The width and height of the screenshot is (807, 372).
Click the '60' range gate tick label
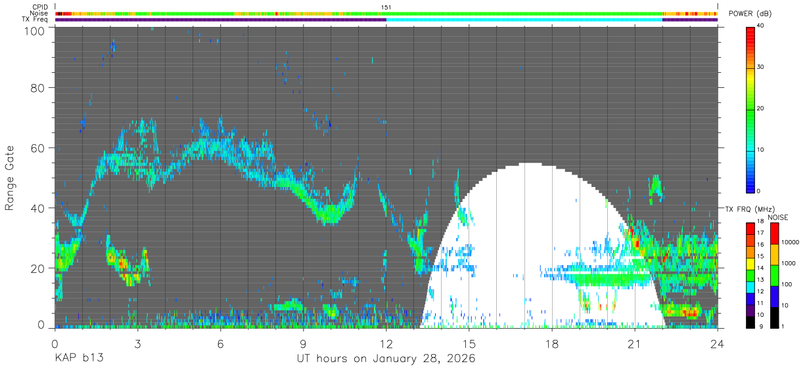[39, 148]
